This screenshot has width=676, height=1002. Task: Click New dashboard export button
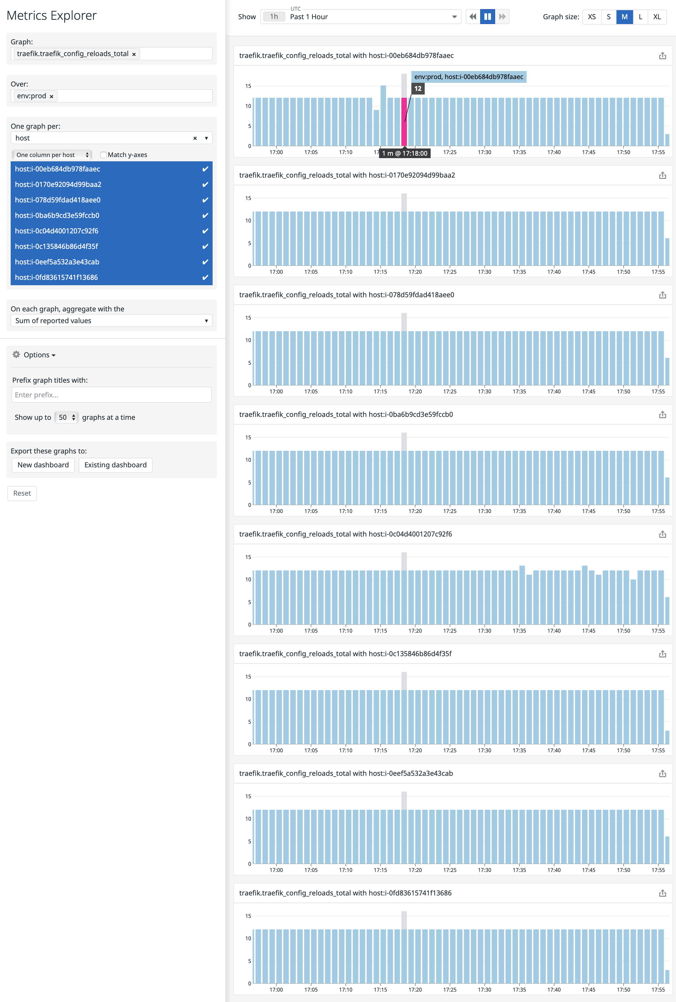tap(43, 465)
